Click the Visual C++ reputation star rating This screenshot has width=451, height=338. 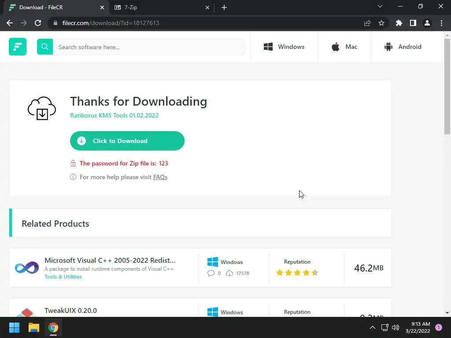[x=297, y=272]
